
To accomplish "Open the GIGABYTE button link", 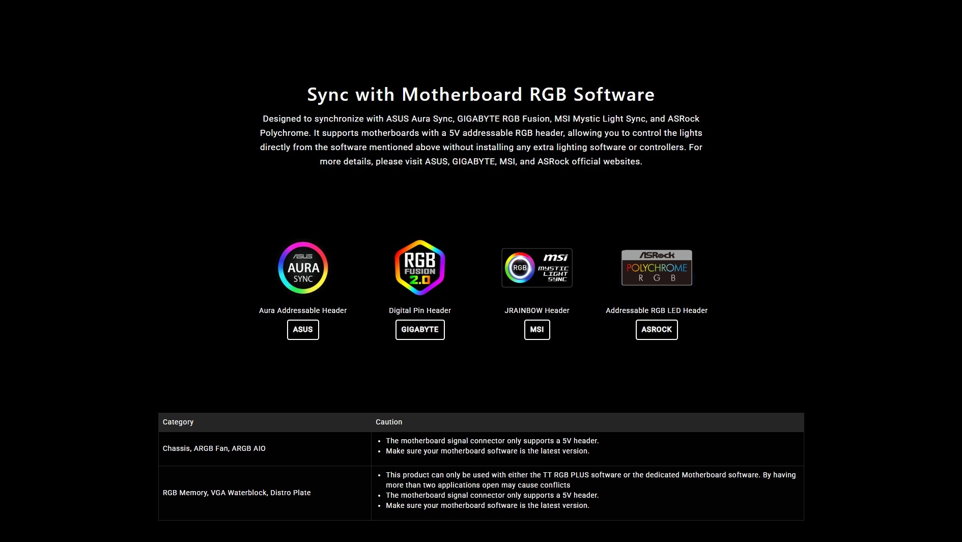I will [420, 330].
